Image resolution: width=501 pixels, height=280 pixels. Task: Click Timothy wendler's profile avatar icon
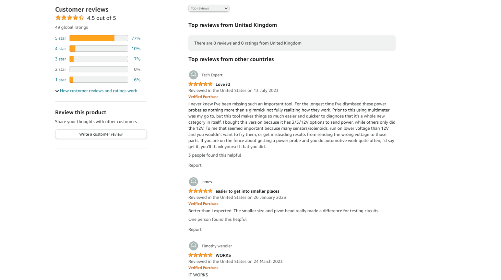click(194, 246)
